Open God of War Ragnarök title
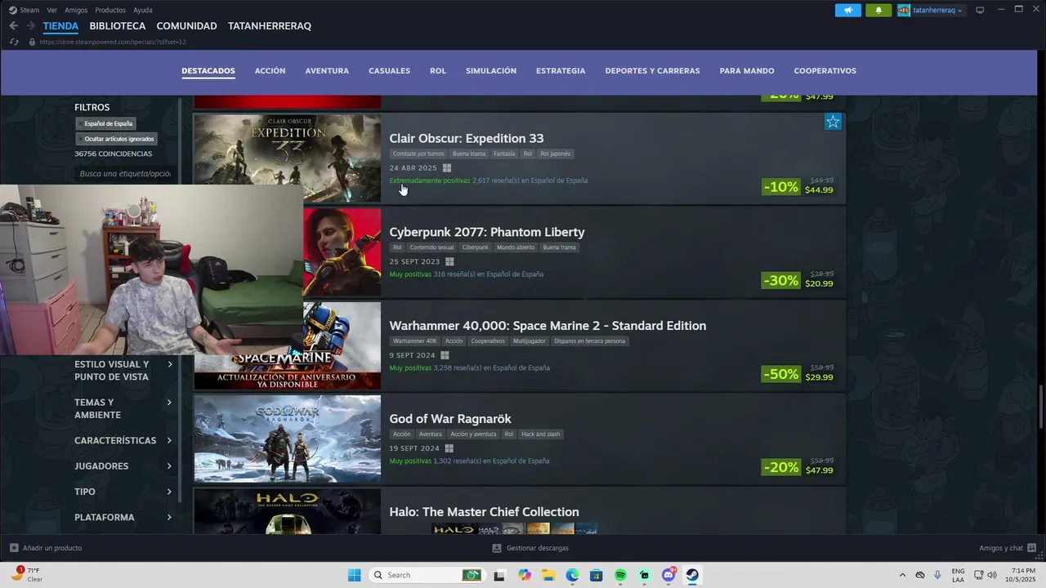Viewport: 1046px width, 588px height. pos(450,419)
